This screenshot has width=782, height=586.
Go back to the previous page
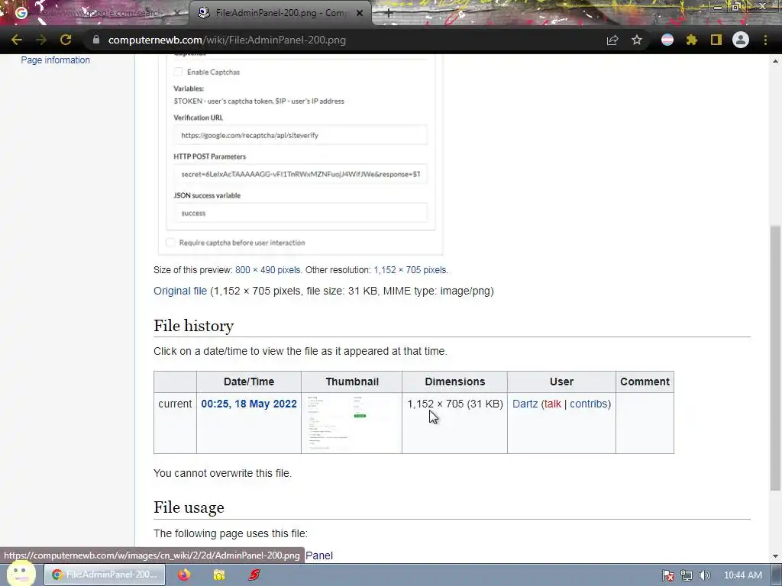pyautogui.click(x=17, y=40)
